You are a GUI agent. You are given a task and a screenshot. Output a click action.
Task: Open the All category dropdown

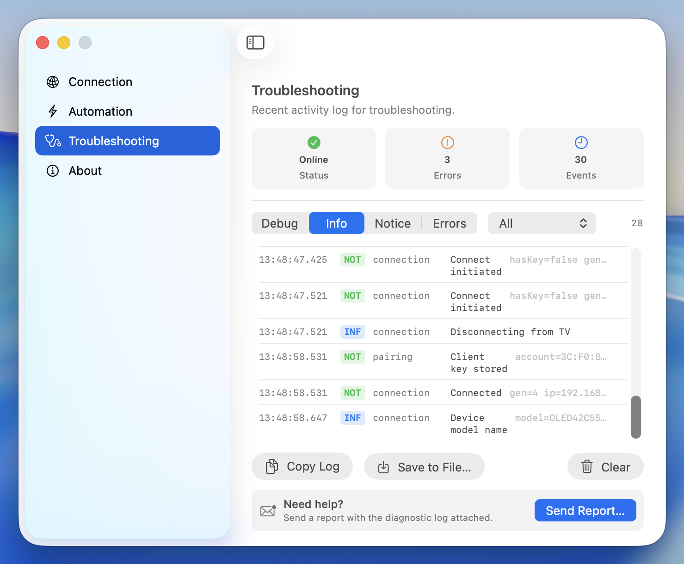point(542,223)
